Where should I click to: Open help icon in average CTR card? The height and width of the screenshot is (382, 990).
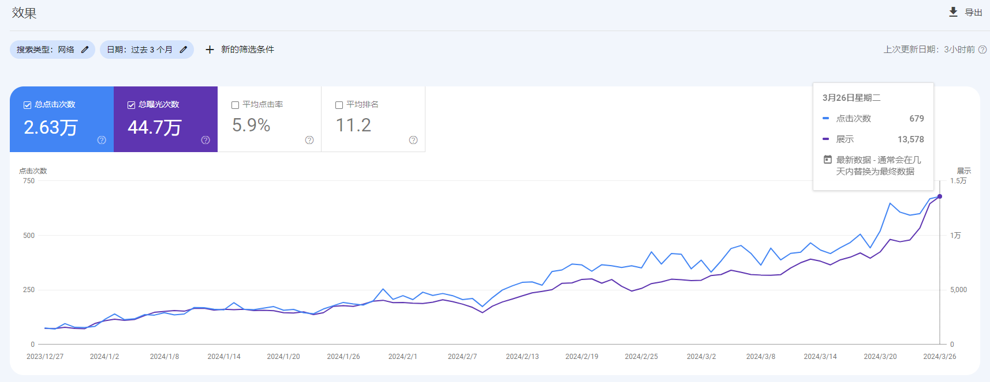coord(309,140)
